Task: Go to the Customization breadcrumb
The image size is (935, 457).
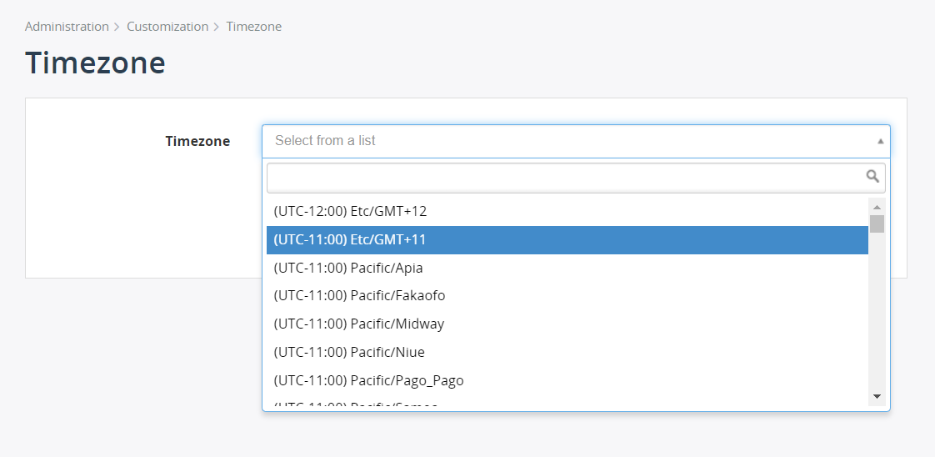Action: coord(167,26)
